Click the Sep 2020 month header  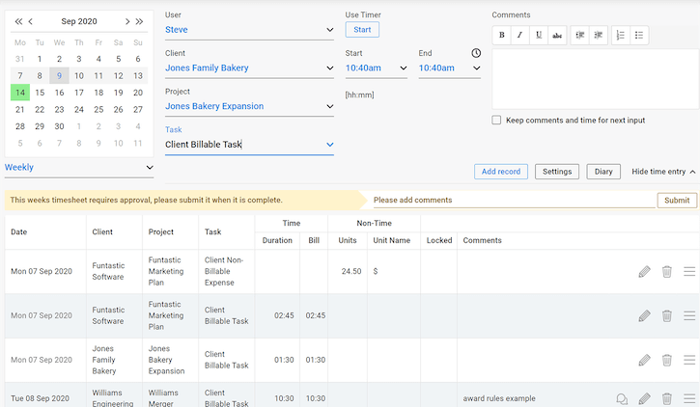coord(79,21)
